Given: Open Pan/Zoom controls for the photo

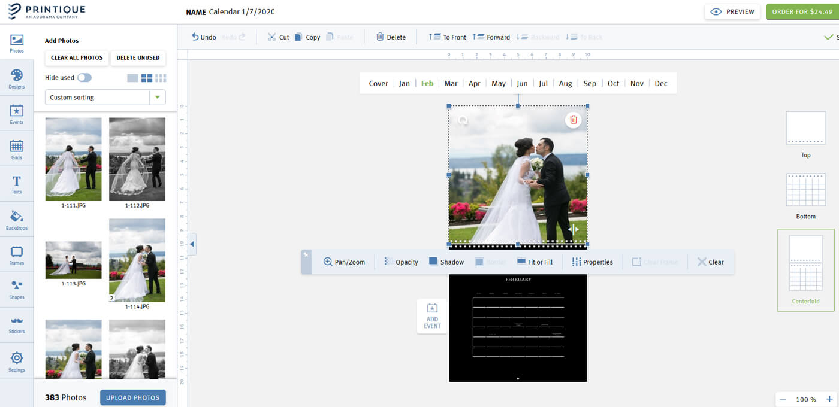Looking at the screenshot, I should pyautogui.click(x=344, y=262).
